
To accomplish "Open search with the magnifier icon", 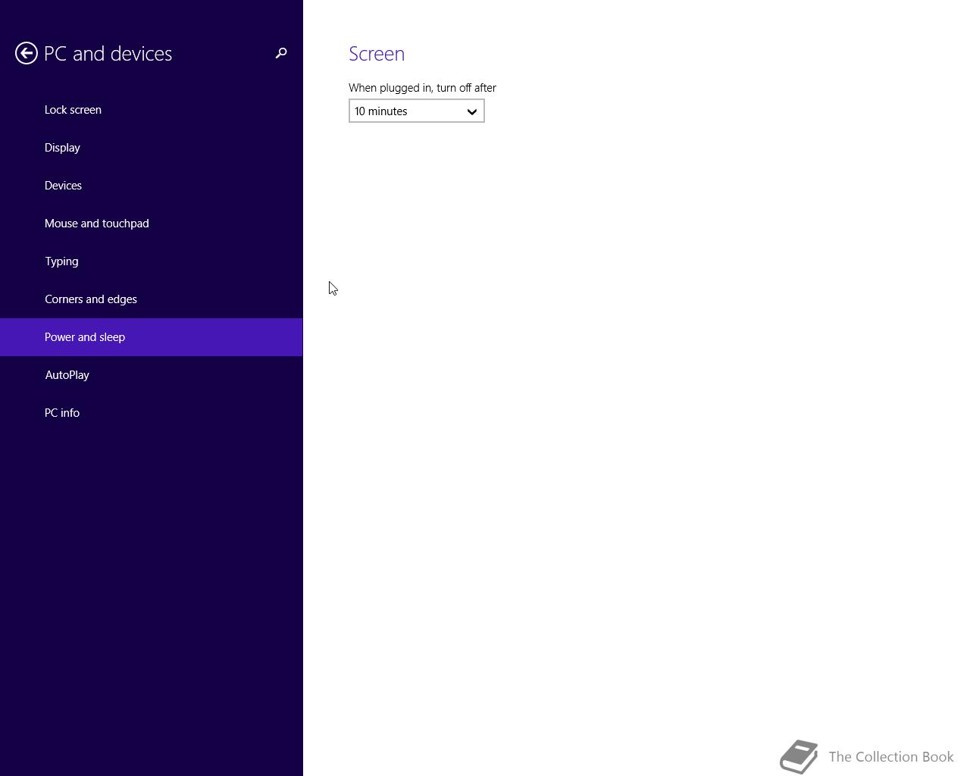I will [281, 53].
